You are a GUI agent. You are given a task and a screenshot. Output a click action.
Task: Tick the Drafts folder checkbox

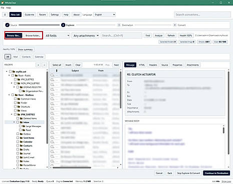[18, 149]
